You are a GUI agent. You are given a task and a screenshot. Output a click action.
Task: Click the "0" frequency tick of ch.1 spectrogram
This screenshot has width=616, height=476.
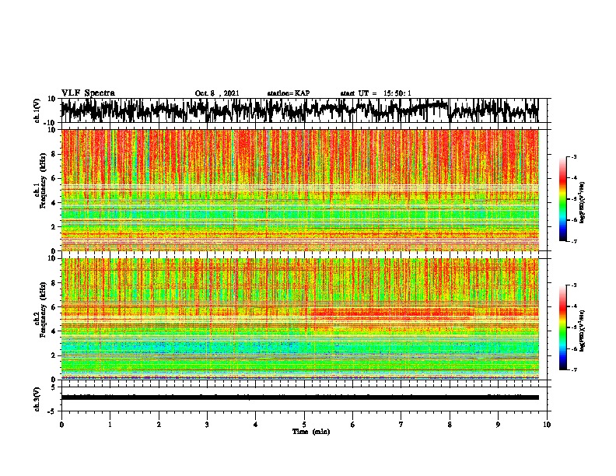coord(54,251)
